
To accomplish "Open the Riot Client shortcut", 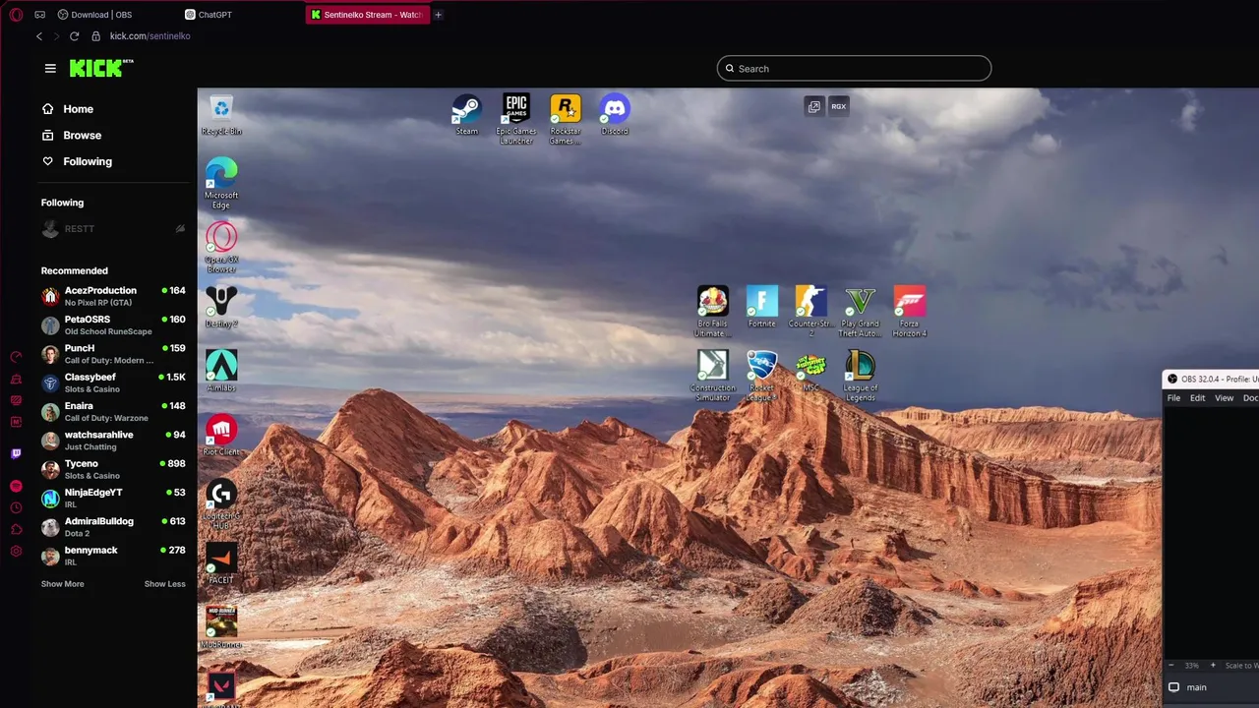I will coord(221,436).
